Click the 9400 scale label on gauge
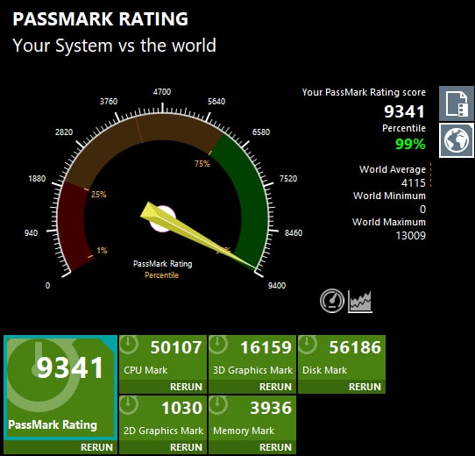This screenshot has width=475, height=456. (277, 285)
